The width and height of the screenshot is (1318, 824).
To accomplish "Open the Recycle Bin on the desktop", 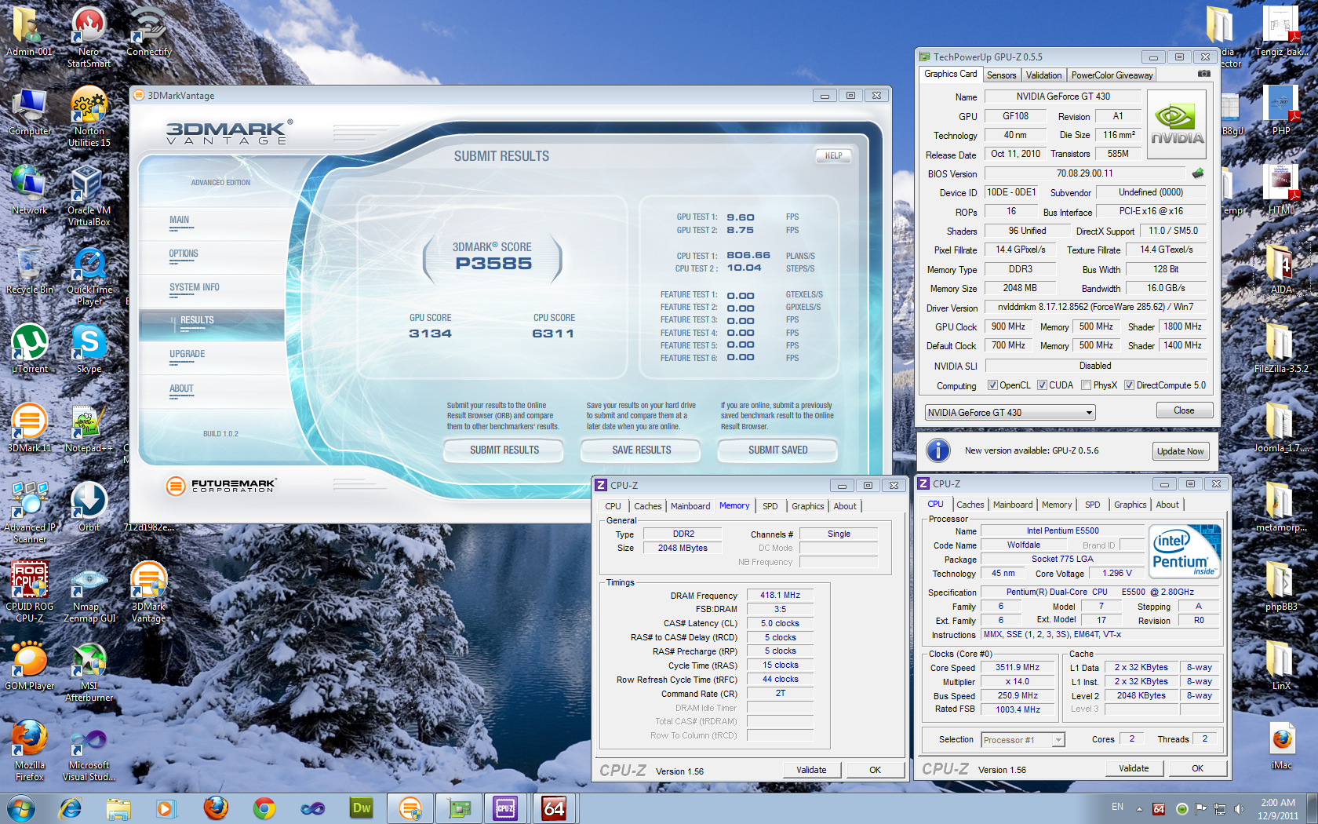I will (30, 269).
